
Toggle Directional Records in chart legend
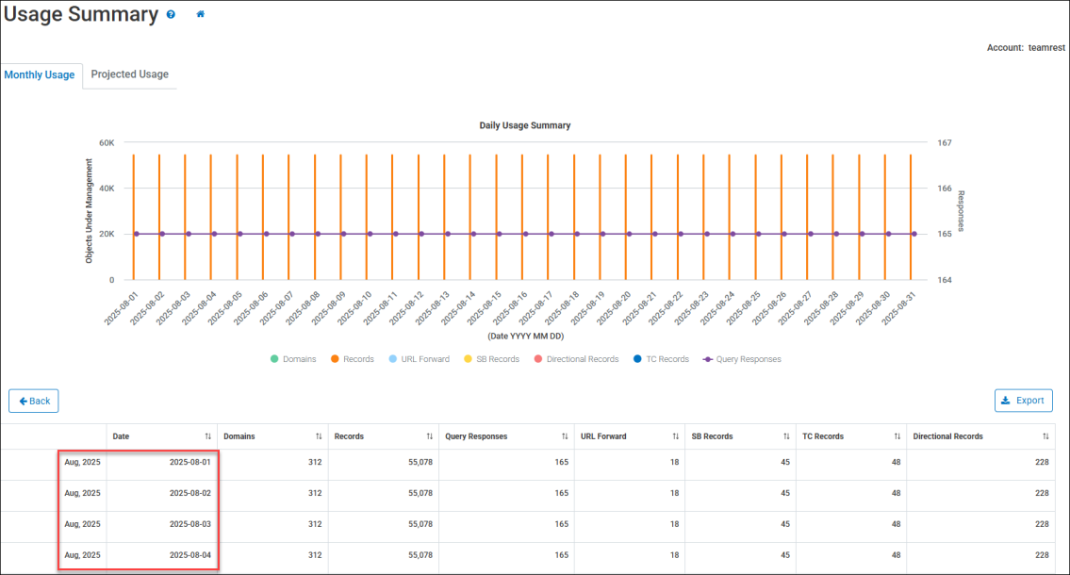coord(577,359)
